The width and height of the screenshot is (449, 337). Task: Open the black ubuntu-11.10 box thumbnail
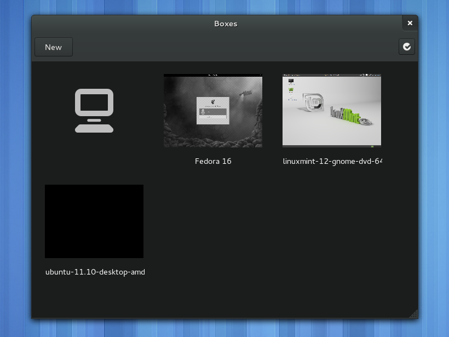tap(94, 221)
